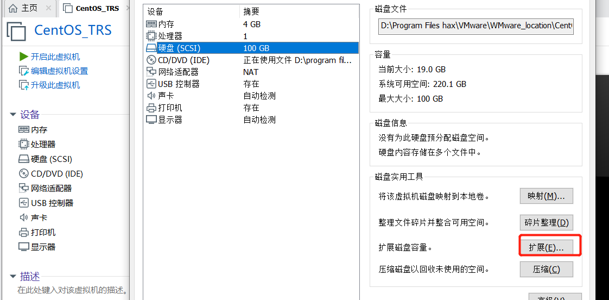Click the 扩展(E)... expand disk button
The width and height of the screenshot is (609, 300).
pos(546,248)
